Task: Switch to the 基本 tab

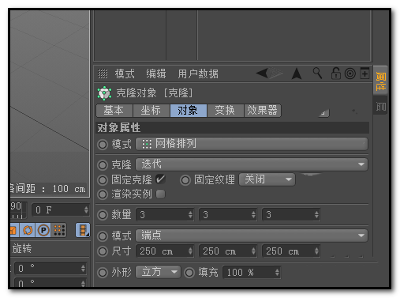Action: point(114,110)
